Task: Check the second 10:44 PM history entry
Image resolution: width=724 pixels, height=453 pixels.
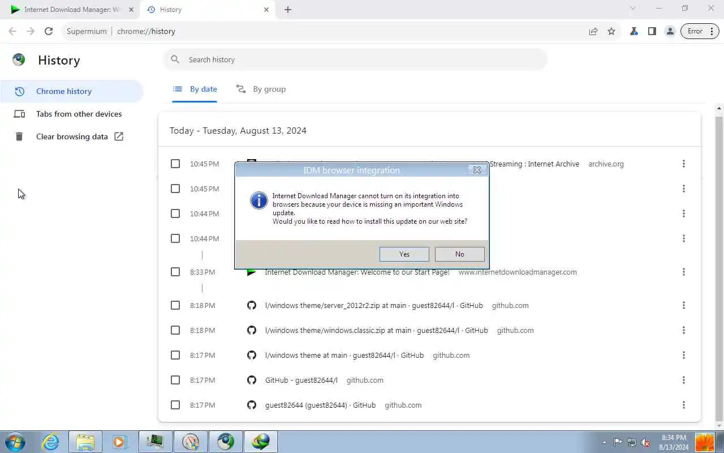Action: click(x=175, y=238)
